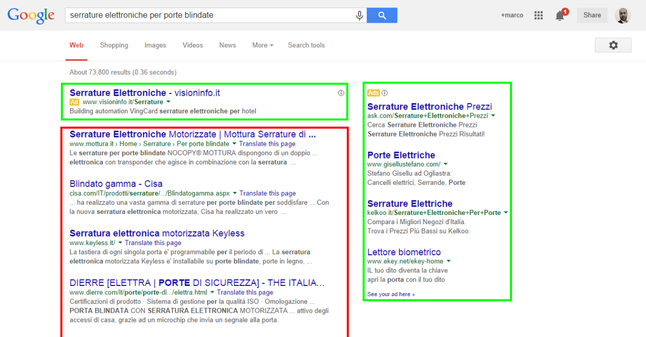Viewport: 646px width, 337px height.
Task: Open the Mottura Serrature Elettroniche Motorizzate result
Action: click(193, 134)
